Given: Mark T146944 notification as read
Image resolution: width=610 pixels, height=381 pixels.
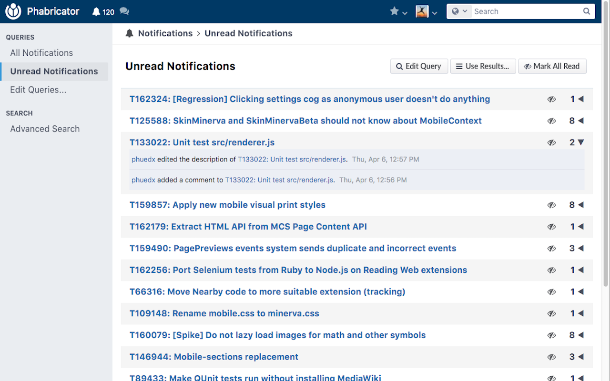Looking at the screenshot, I should [x=551, y=357].
